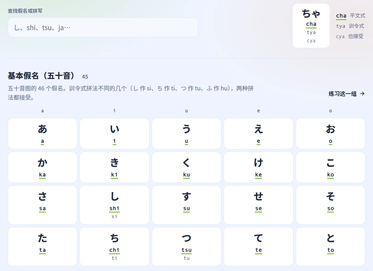This screenshot has height=271, width=373.
Task: Pick the ち (chi) card
Action: pyautogui.click(x=114, y=246)
